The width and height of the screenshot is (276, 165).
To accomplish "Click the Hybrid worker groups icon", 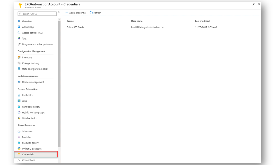I will pyautogui.click(x=19, y=113).
